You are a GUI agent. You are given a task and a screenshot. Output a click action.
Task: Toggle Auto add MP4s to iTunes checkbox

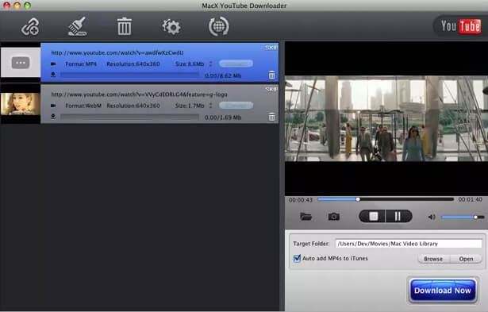pos(297,258)
